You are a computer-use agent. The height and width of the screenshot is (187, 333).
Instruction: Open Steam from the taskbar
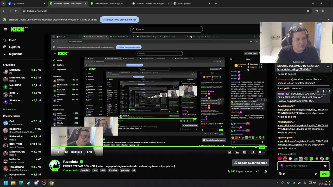28,183
